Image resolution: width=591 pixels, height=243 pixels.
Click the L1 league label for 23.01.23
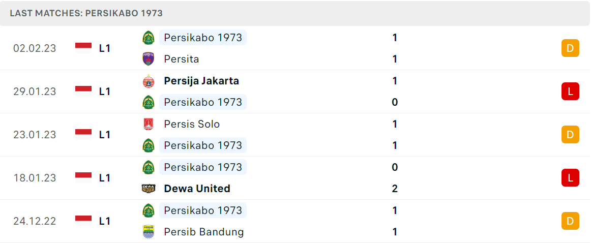[x=105, y=135]
